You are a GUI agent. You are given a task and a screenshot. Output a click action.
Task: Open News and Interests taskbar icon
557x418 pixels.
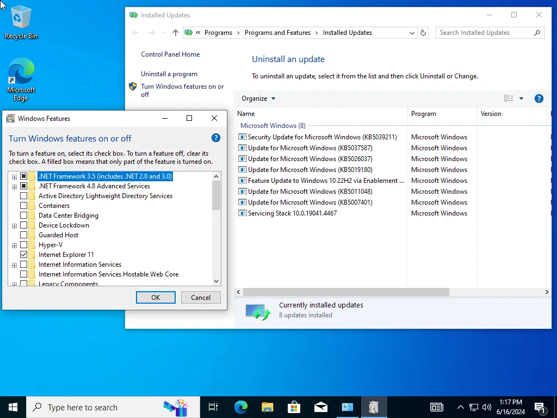pos(437,407)
